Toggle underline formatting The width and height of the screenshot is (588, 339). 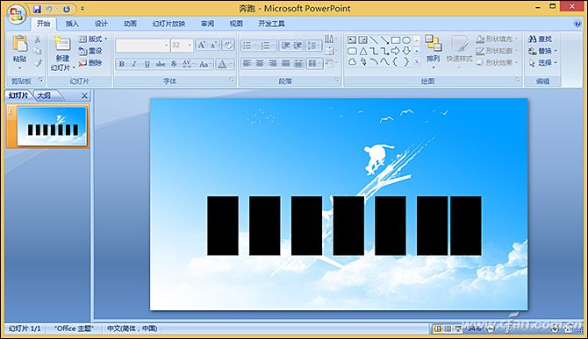(147, 64)
